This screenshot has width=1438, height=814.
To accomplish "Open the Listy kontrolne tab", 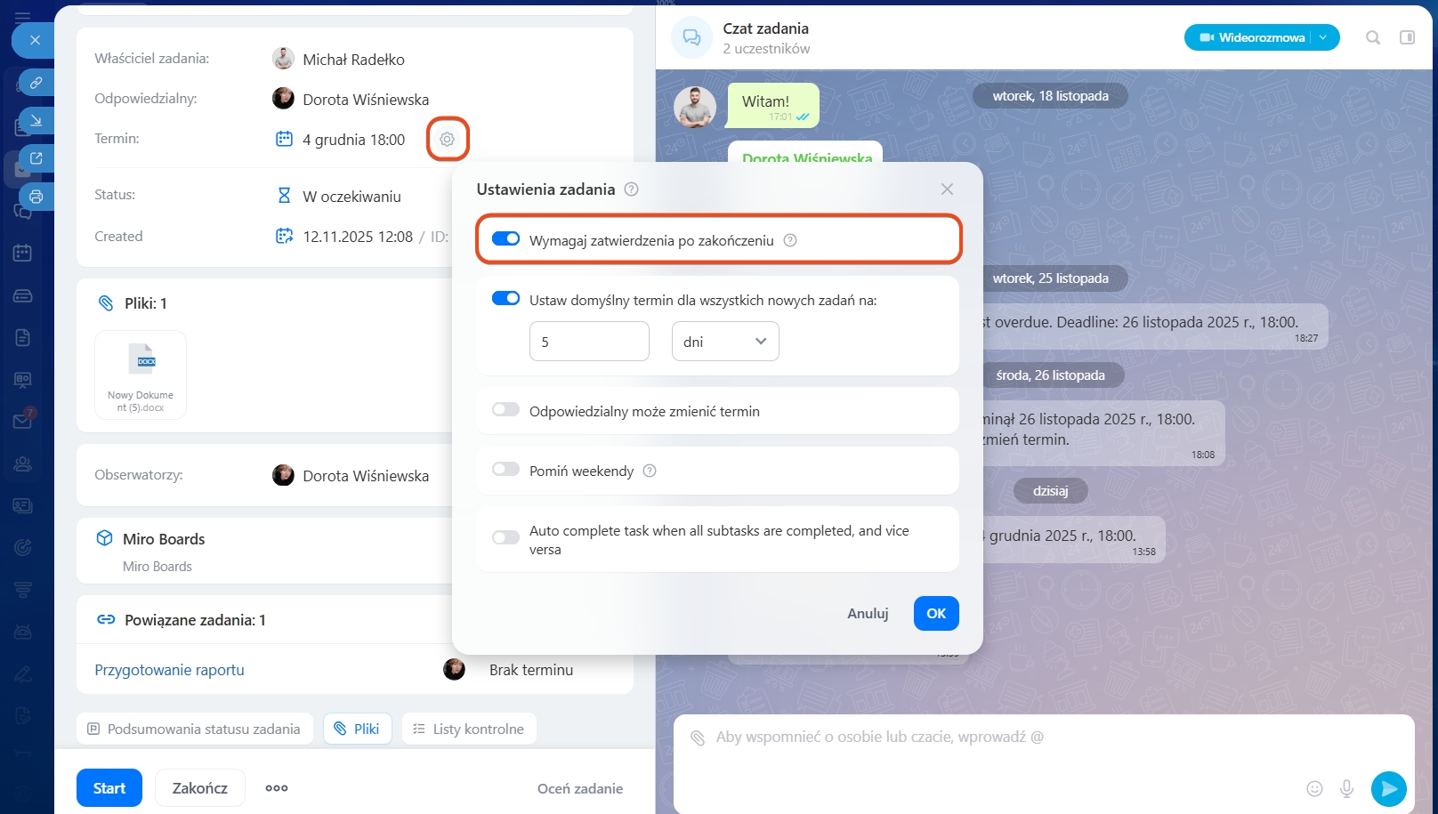I will click(469, 729).
